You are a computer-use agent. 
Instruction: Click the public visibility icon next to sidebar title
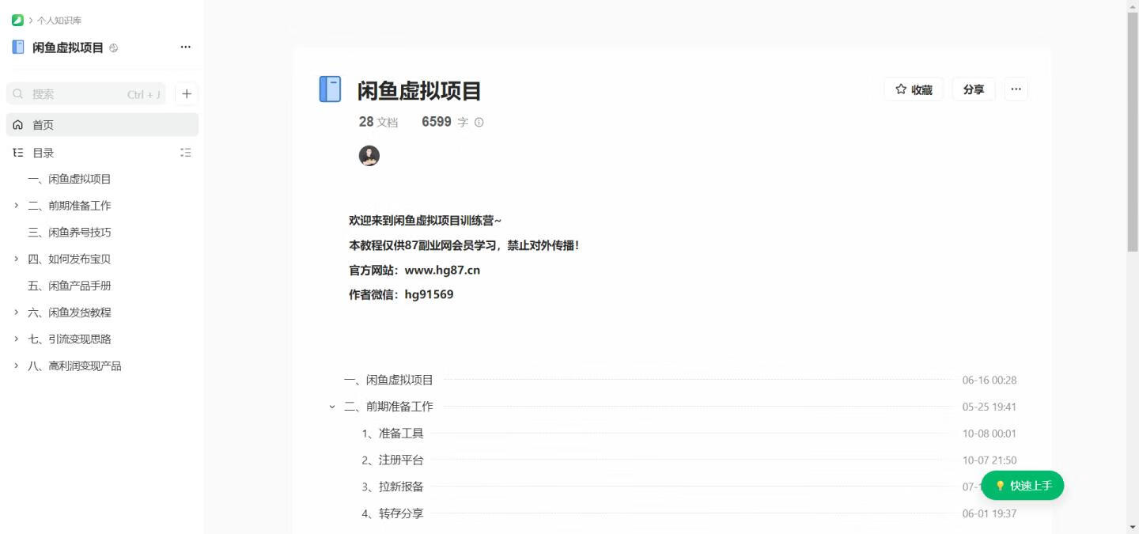click(114, 48)
